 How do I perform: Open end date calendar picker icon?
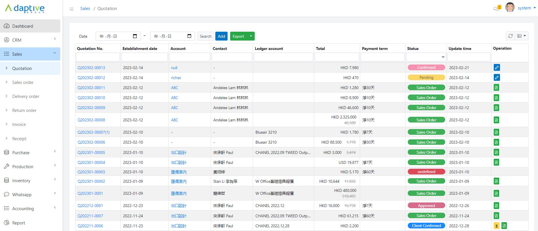189,36
